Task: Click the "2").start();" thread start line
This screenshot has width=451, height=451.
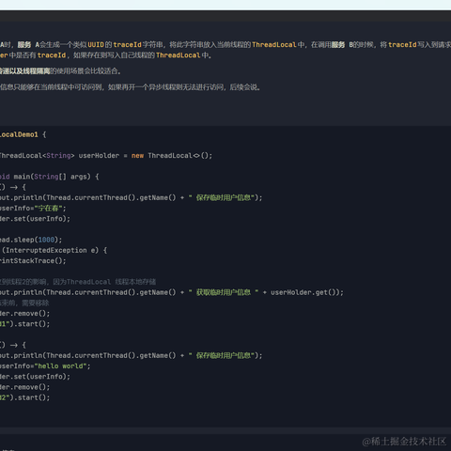Action: [x=25, y=397]
